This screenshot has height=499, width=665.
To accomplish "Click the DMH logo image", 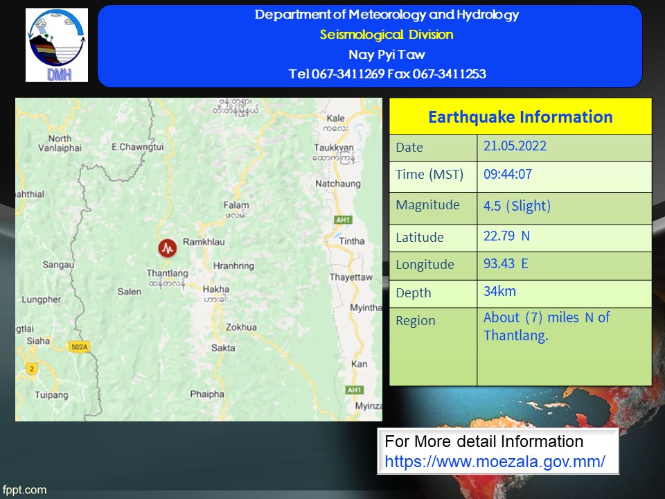I will coord(57,45).
